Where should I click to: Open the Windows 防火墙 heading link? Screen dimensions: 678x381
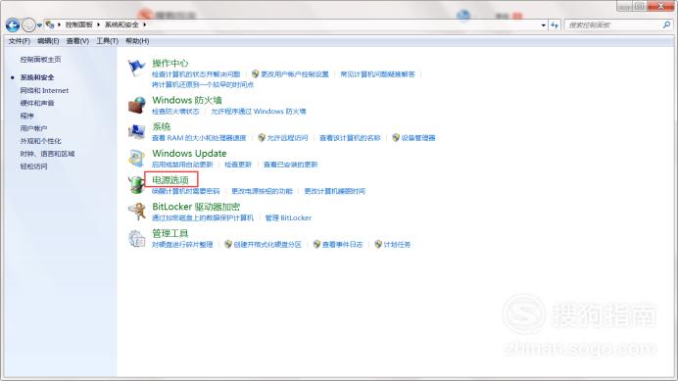(x=187, y=100)
